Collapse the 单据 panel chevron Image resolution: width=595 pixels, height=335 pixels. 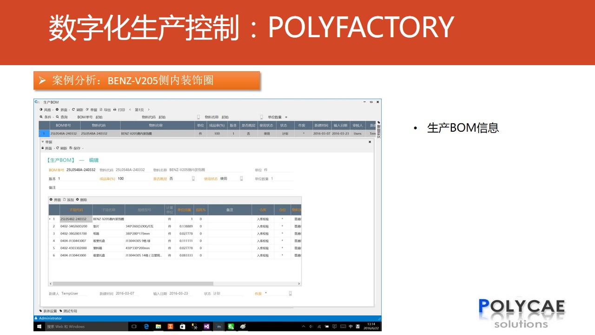42,142
